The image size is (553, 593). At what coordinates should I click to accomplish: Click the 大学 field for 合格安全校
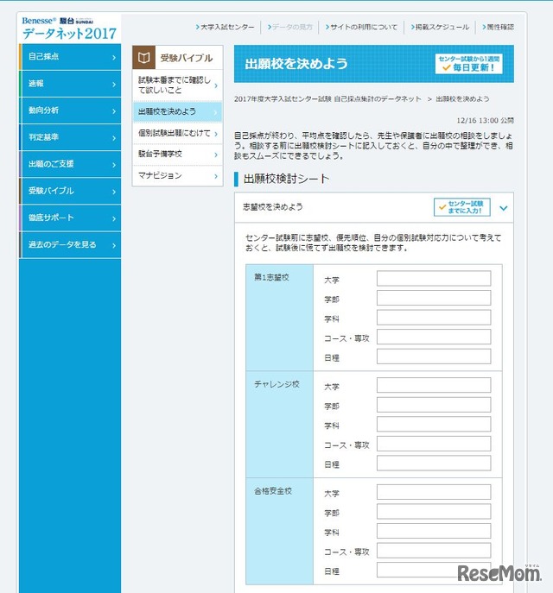click(x=434, y=492)
